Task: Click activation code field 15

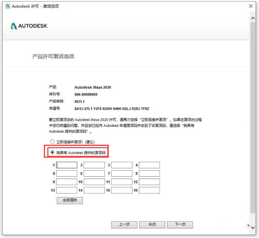Action: [122, 190]
